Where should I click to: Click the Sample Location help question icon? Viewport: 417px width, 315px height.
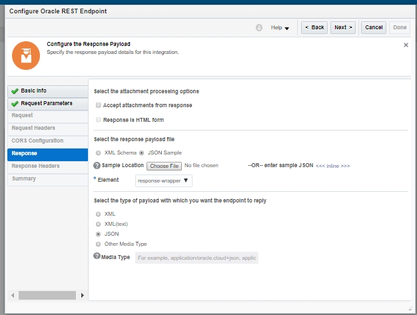97,165
